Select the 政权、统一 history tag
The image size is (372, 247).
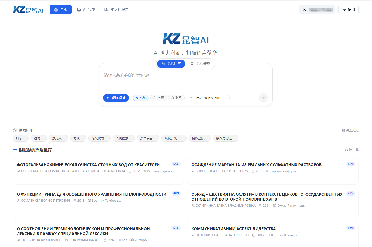click(x=174, y=138)
